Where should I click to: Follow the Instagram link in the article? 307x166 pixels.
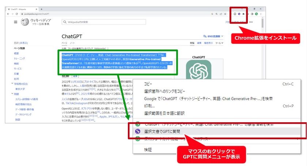coord(82,103)
